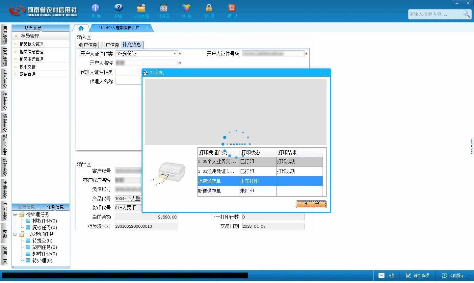Image resolution: width=474 pixels, height=283 pixels.
Task: Open 参数 vertical side tab
Action: click(5, 233)
